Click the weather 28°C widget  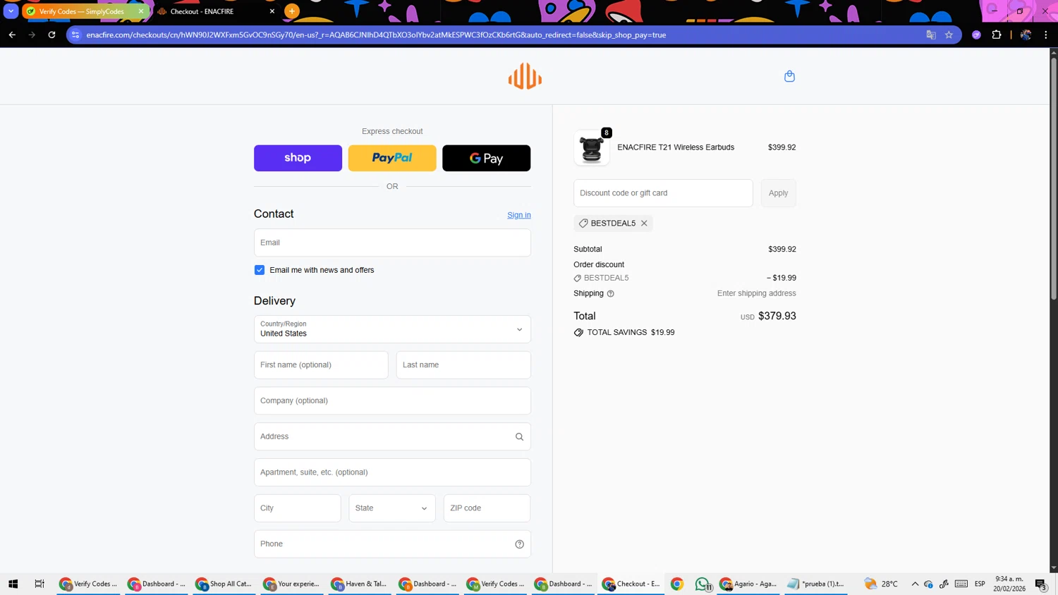click(x=881, y=584)
